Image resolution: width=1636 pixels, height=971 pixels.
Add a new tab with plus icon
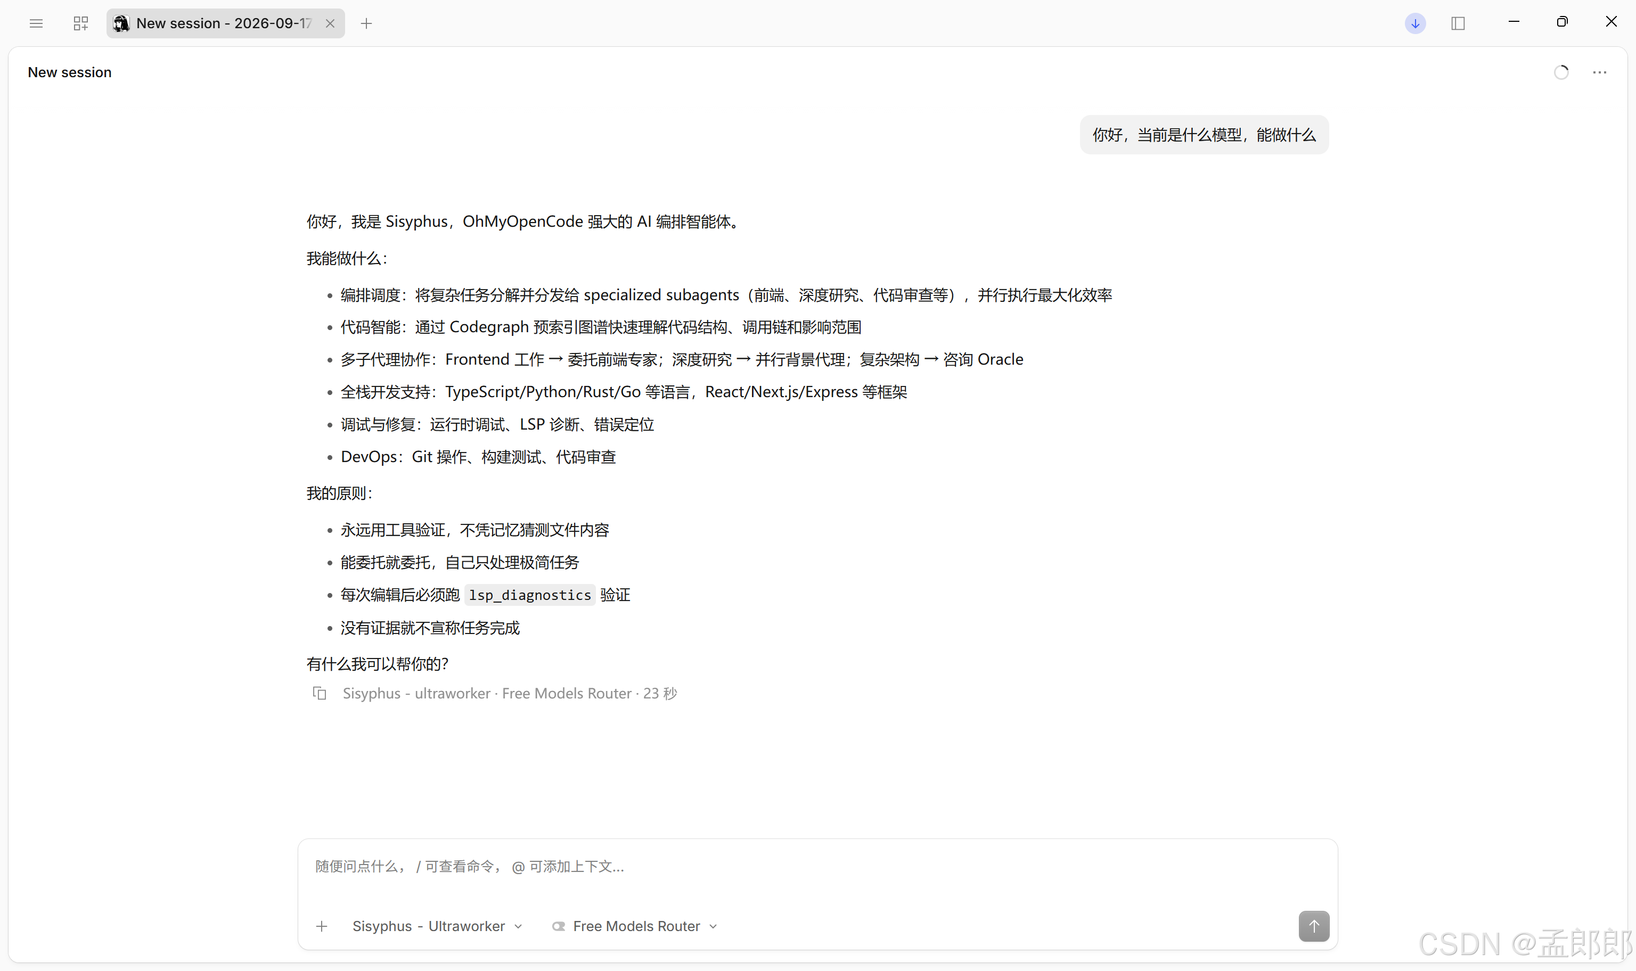[366, 23]
